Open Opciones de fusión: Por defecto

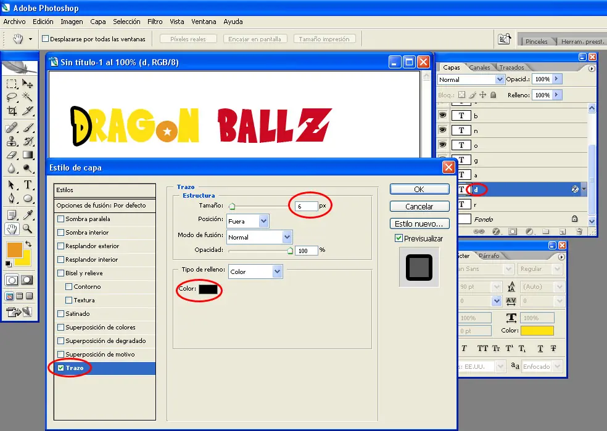click(104, 205)
